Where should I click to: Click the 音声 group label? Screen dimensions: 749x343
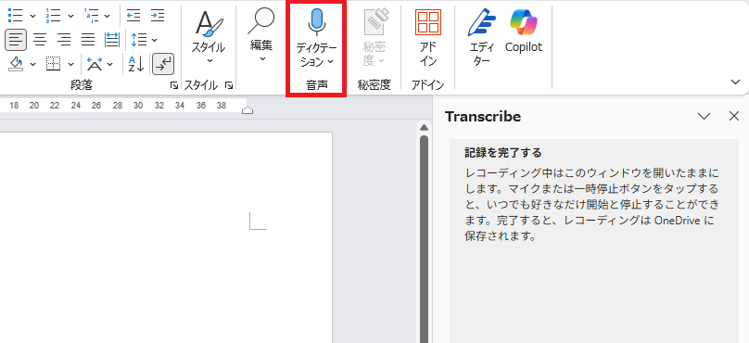[317, 85]
